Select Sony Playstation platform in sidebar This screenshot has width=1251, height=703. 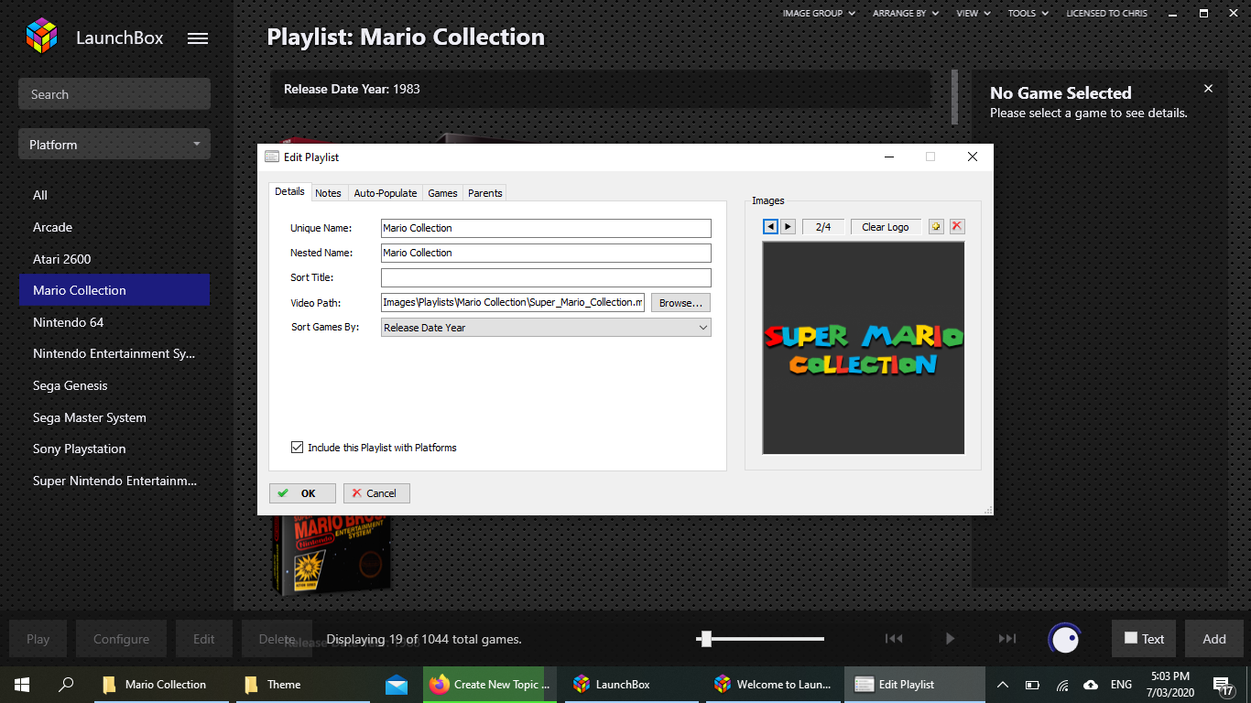(114, 449)
